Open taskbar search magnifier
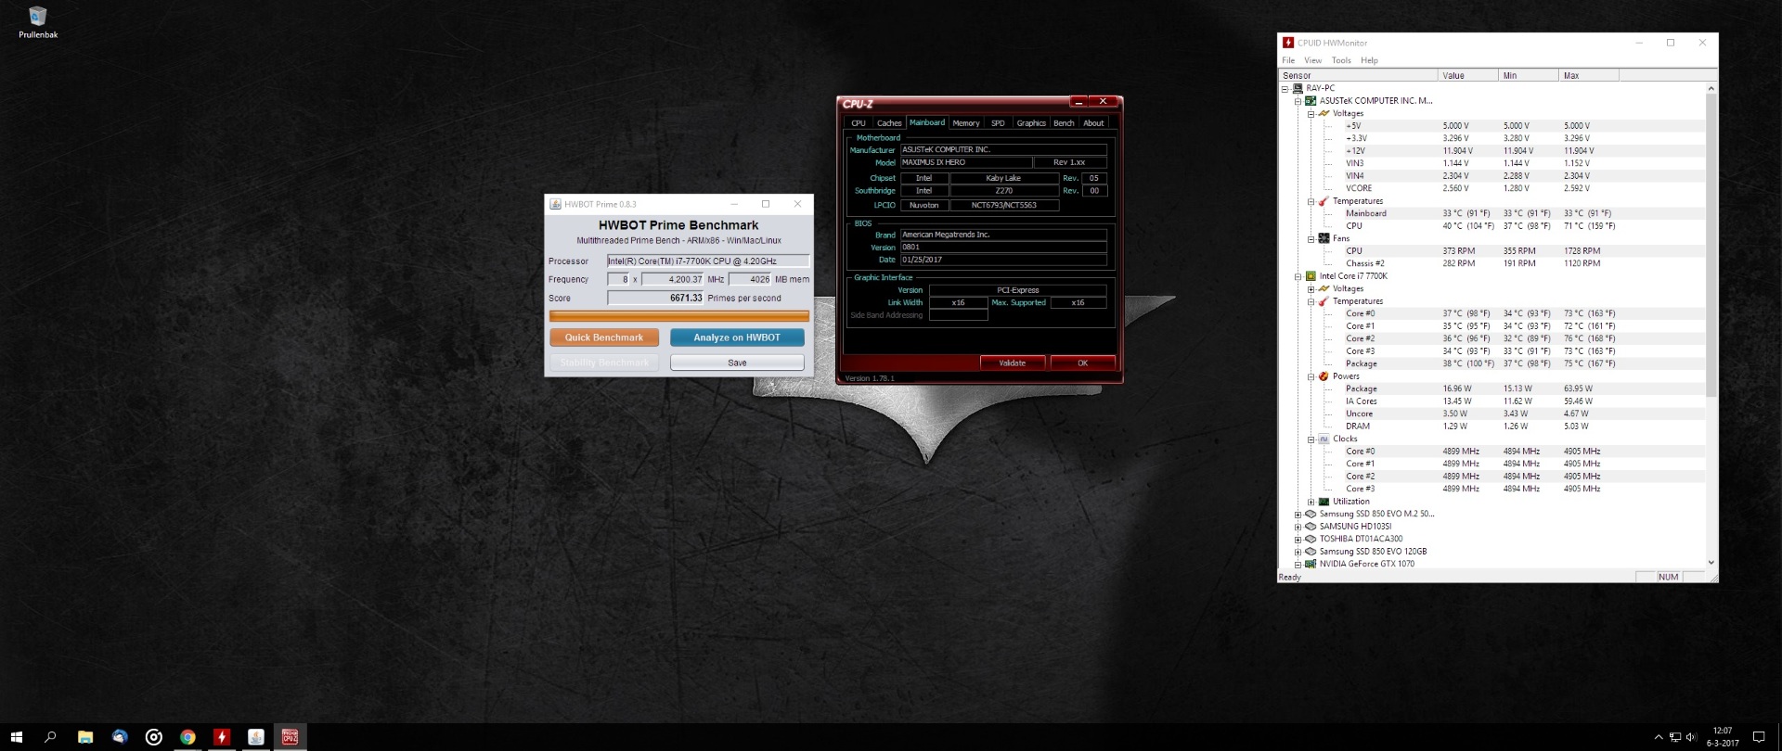 point(50,737)
